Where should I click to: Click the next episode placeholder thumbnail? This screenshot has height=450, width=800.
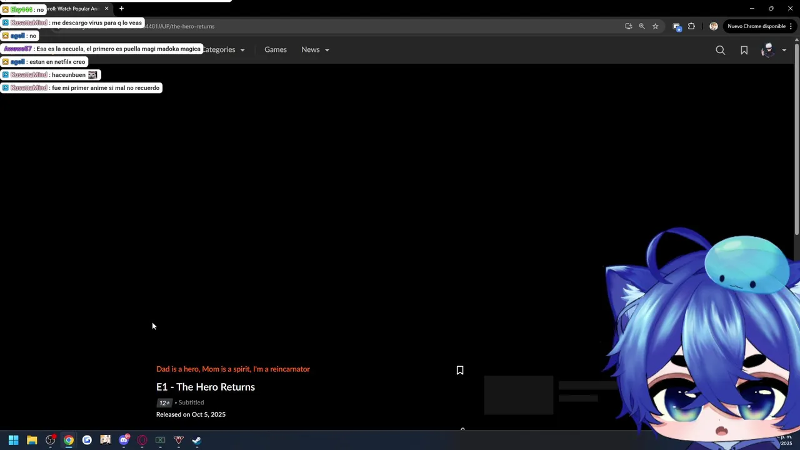(519, 395)
